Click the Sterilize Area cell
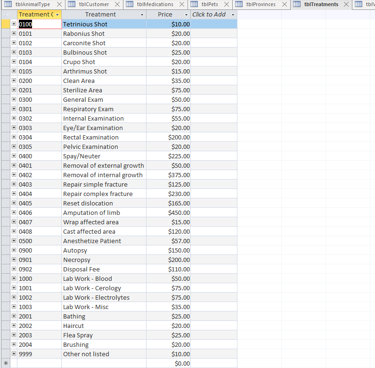Image resolution: width=375 pixels, height=368 pixels. [x=104, y=90]
